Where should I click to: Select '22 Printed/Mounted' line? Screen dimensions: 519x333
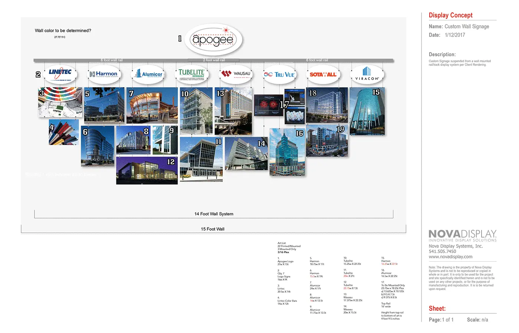coord(289,246)
